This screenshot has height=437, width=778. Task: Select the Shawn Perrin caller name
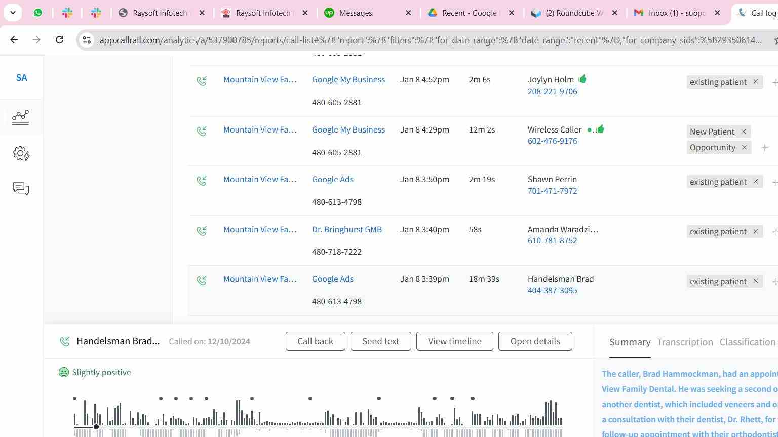[x=552, y=179]
